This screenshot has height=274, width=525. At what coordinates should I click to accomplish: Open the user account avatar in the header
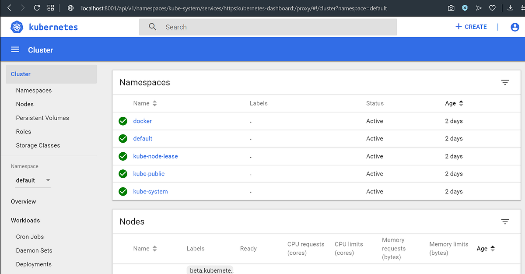pyautogui.click(x=514, y=27)
